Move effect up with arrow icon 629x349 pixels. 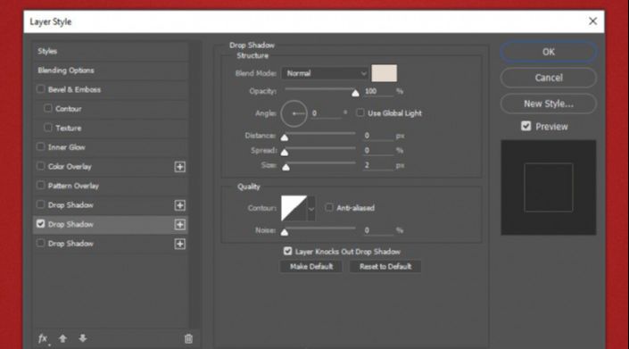tap(63, 338)
